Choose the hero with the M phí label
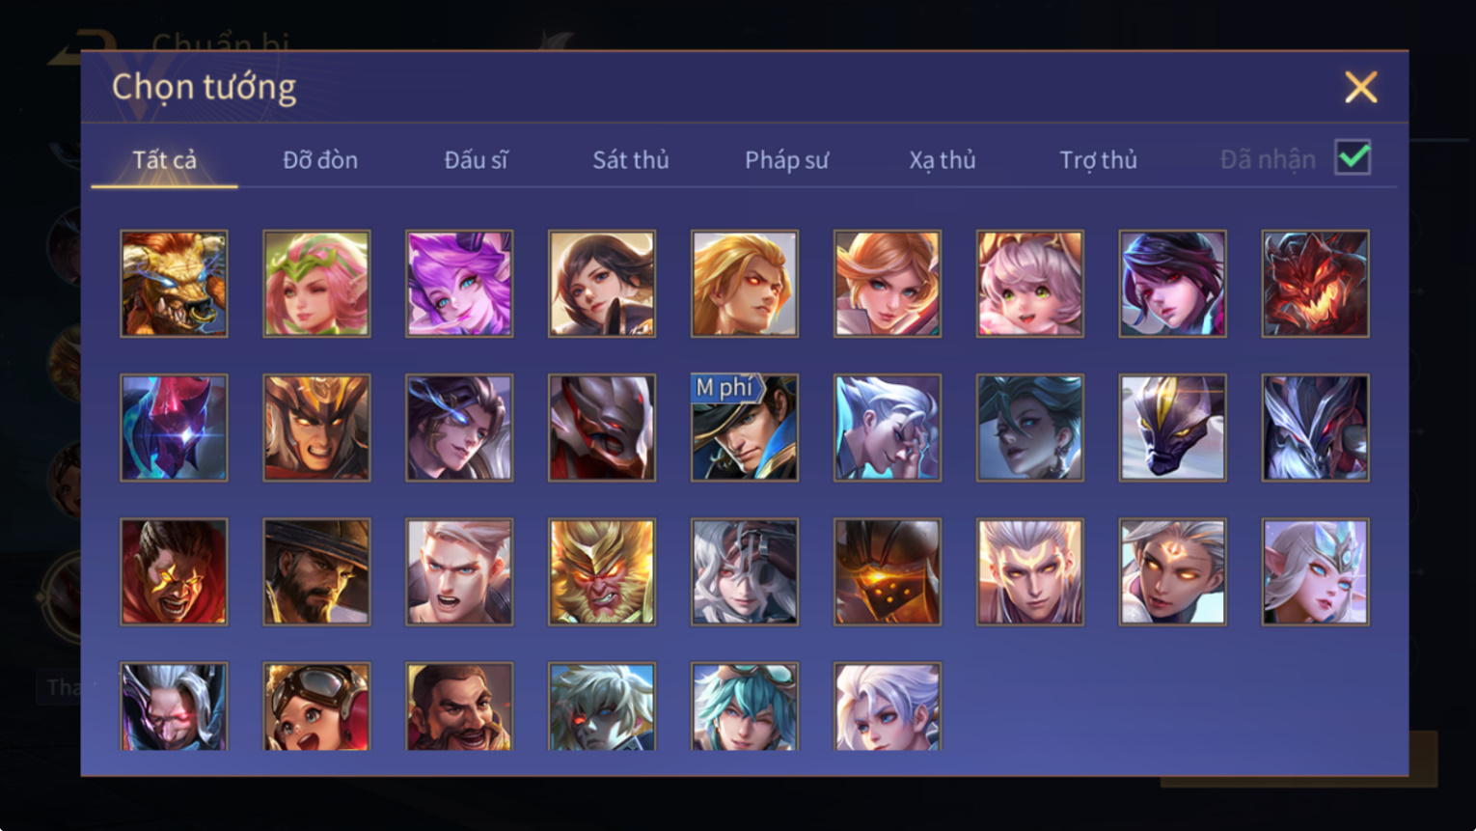Image resolution: width=1476 pixels, height=831 pixels. (745, 428)
